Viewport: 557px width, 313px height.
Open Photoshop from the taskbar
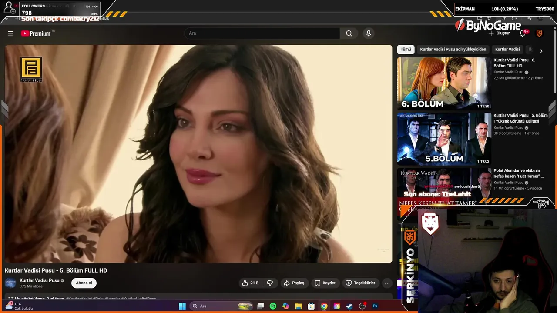375,306
